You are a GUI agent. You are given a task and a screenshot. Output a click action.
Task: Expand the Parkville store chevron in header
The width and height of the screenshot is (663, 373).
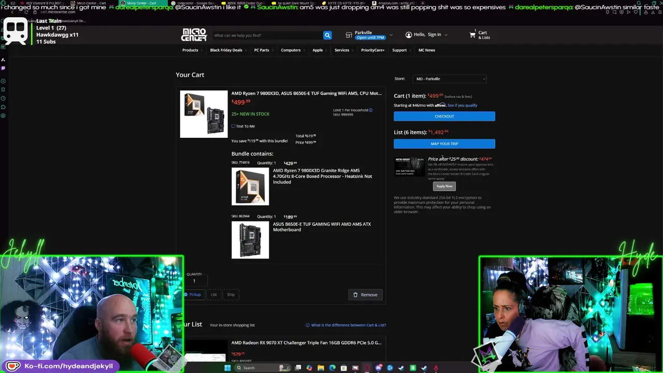pos(391,35)
